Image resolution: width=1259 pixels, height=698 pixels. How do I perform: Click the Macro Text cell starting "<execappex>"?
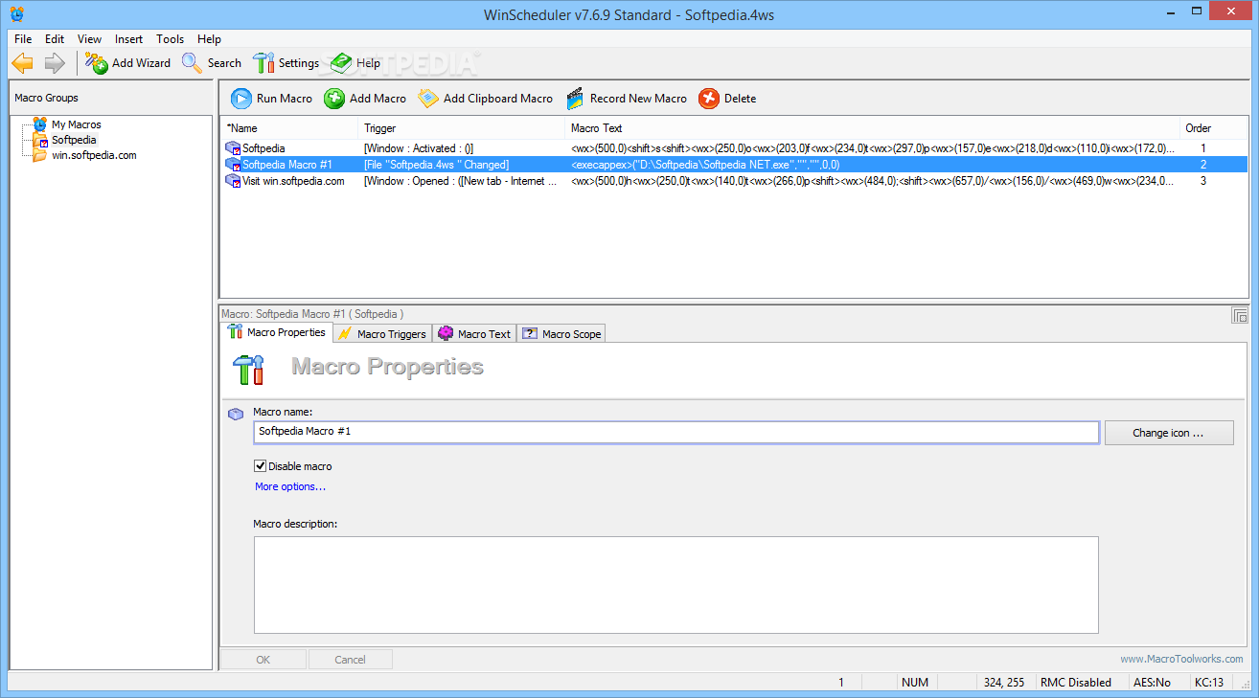coord(705,165)
